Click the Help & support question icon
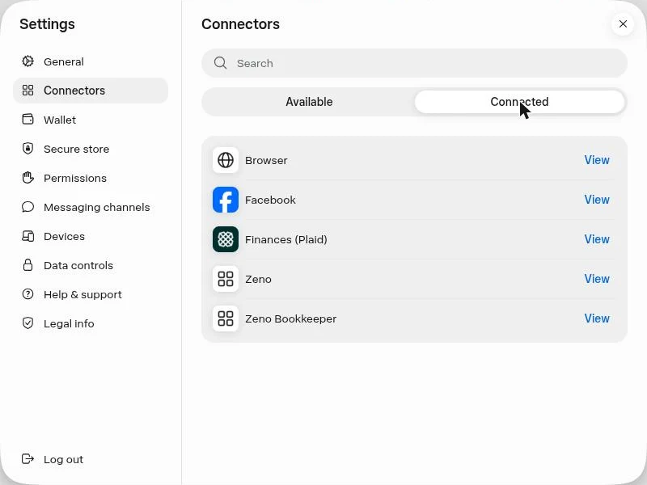 click(x=27, y=294)
